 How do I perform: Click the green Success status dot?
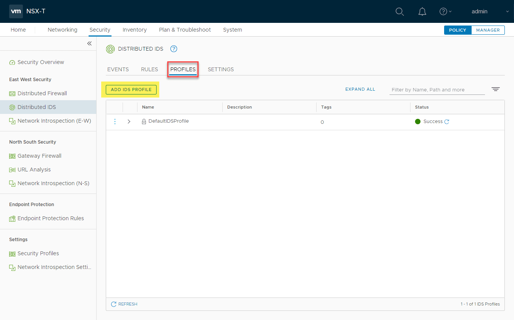pos(418,122)
